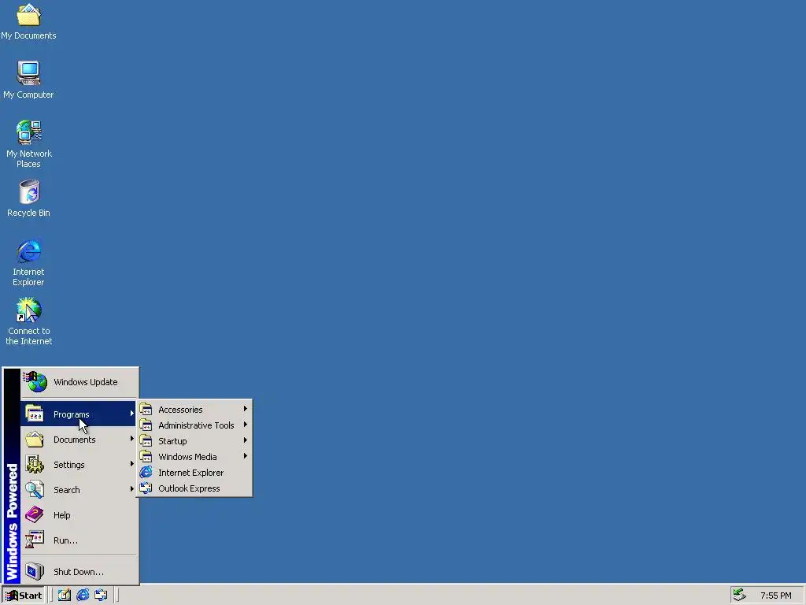Launch Outlook Express from Quick Launch

[x=101, y=596]
